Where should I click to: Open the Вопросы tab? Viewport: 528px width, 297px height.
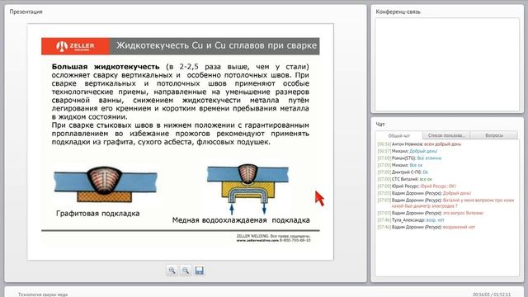coord(494,135)
